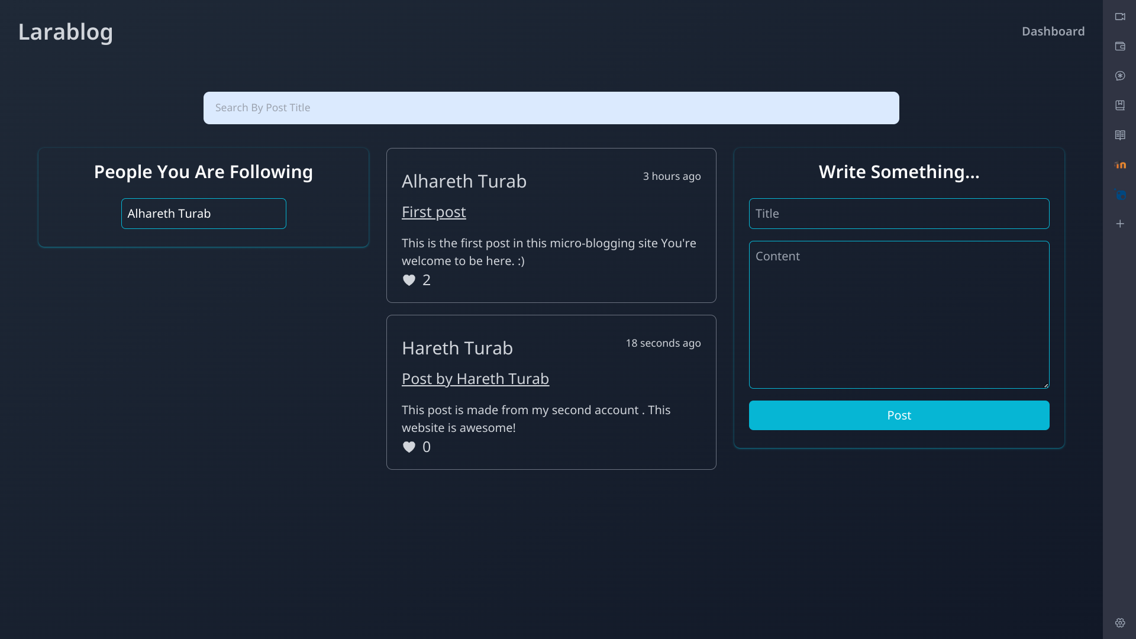The image size is (1136, 639).
Task: Select Alhareth Turab in following list
Action: [204, 214]
